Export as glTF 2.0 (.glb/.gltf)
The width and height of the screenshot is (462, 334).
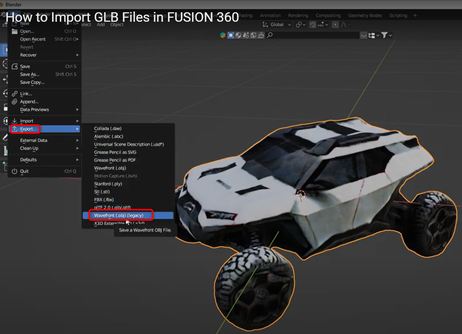(128, 208)
